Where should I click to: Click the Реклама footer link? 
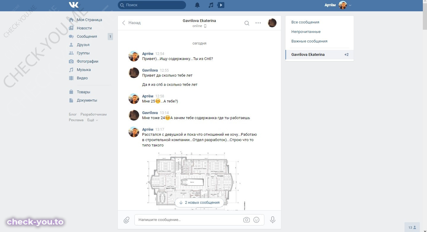click(x=76, y=120)
